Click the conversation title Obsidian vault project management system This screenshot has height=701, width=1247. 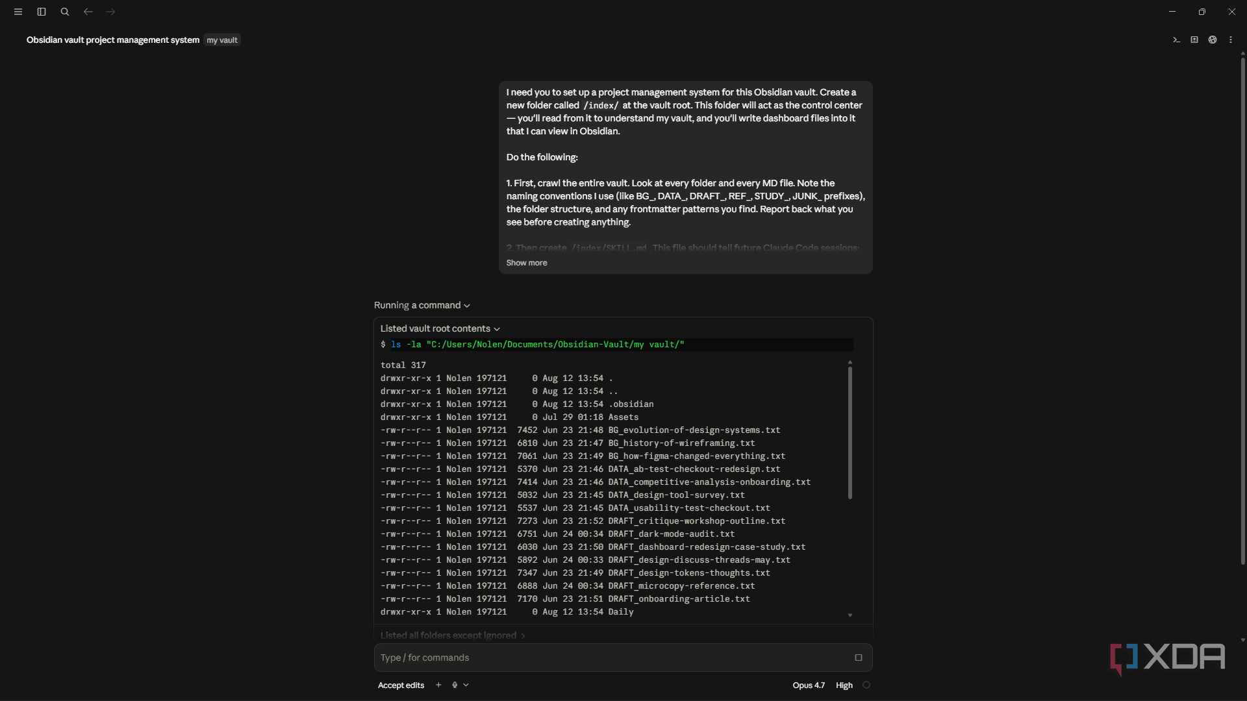point(113,40)
